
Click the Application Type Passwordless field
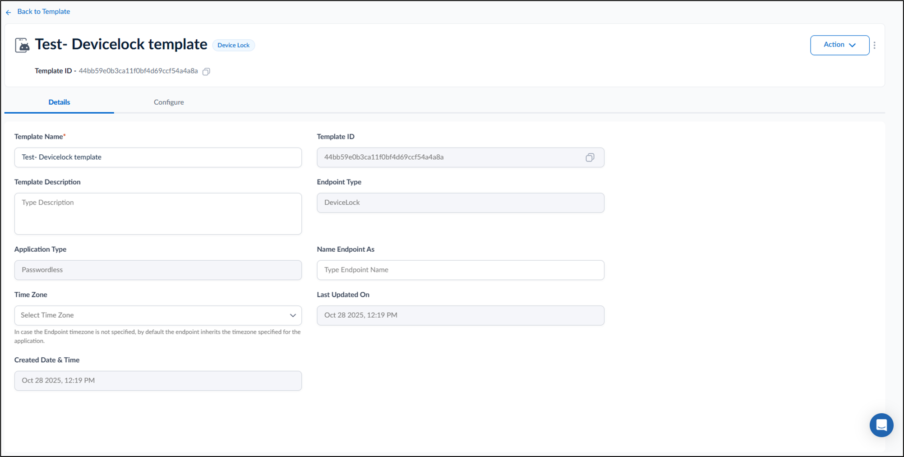click(x=158, y=270)
